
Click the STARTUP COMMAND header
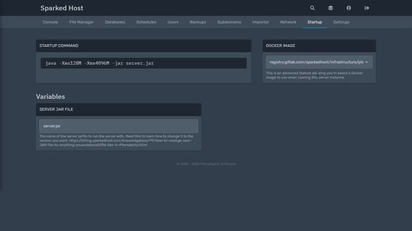tap(59, 46)
